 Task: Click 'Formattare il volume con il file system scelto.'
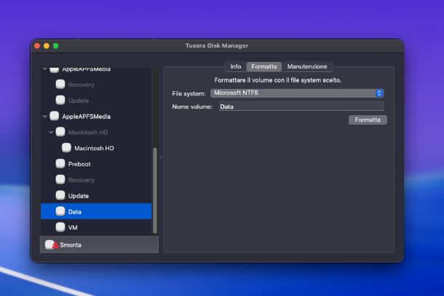tap(278, 80)
